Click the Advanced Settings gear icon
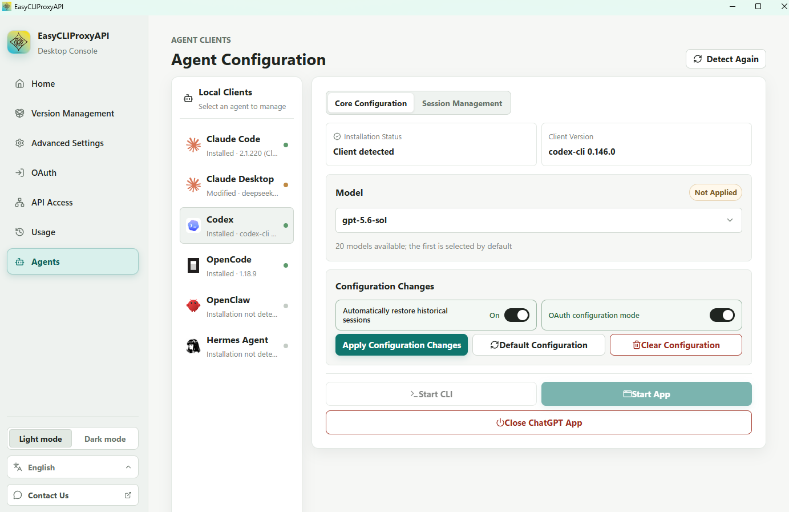This screenshot has width=789, height=512. click(19, 143)
